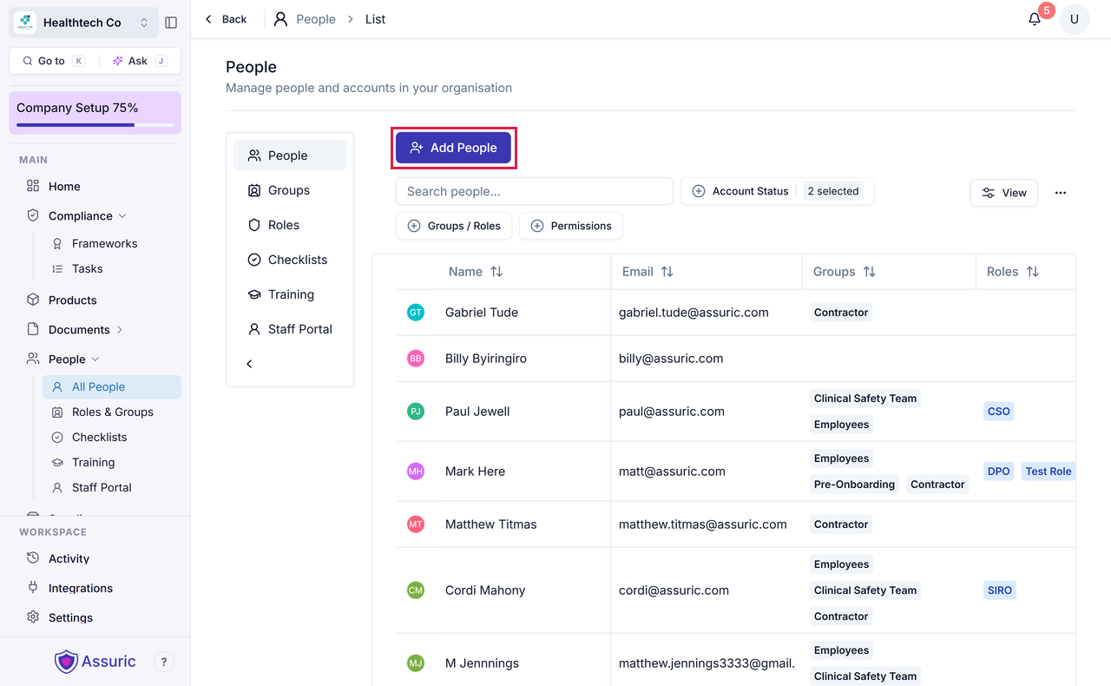Open Staff Portal in inner panel
Image resolution: width=1111 pixels, height=686 pixels.
pos(289,329)
